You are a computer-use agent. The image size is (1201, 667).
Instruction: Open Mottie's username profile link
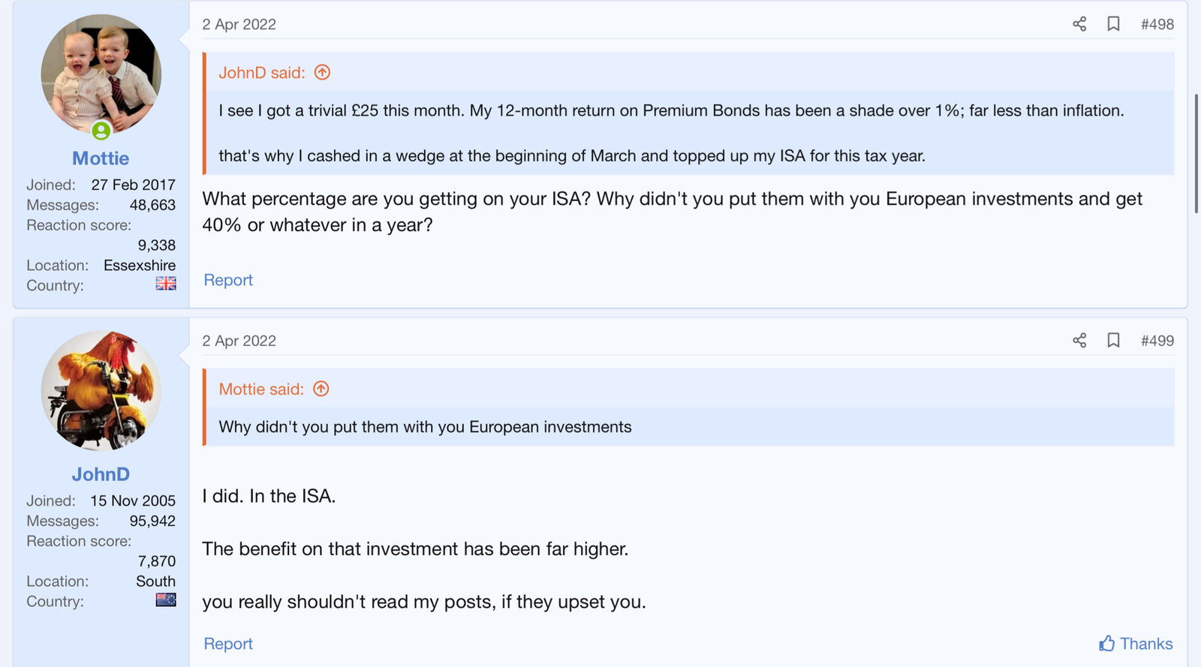[101, 158]
